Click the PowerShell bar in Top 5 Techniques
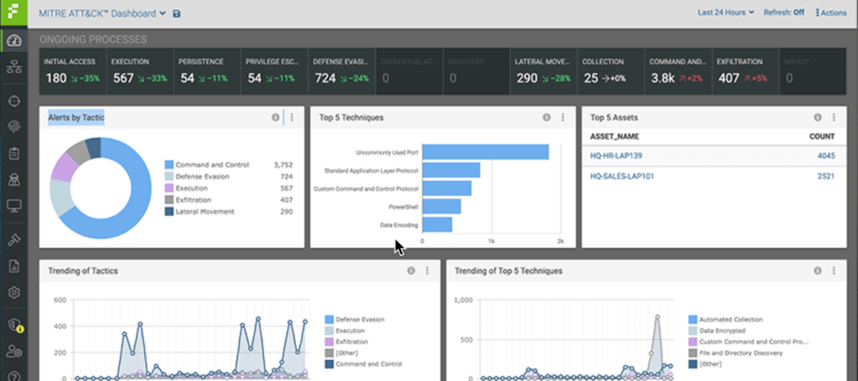 point(442,207)
